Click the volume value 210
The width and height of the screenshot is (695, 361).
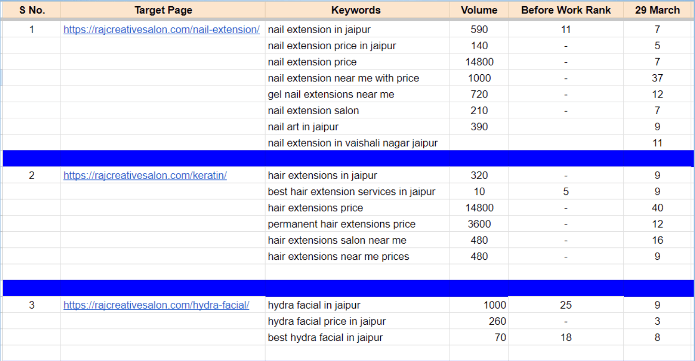pyautogui.click(x=479, y=110)
